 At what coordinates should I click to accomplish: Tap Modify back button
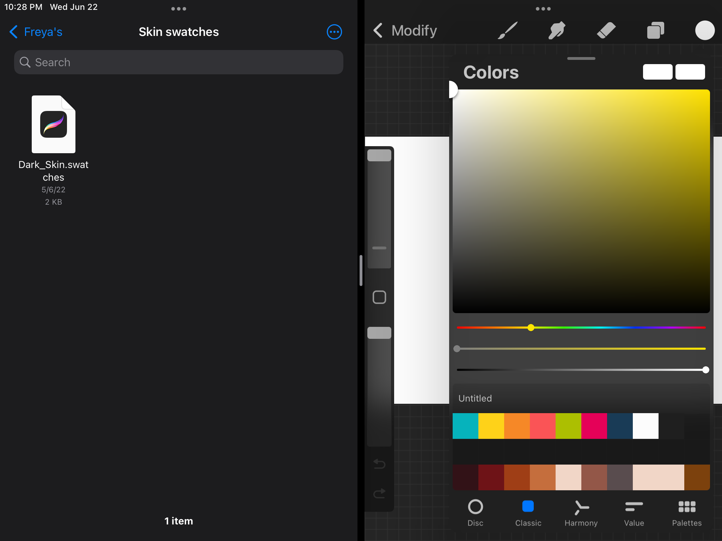(405, 31)
